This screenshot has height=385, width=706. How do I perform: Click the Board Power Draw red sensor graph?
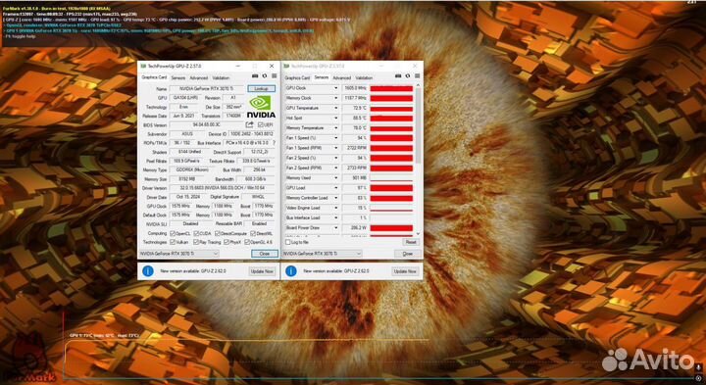391,227
